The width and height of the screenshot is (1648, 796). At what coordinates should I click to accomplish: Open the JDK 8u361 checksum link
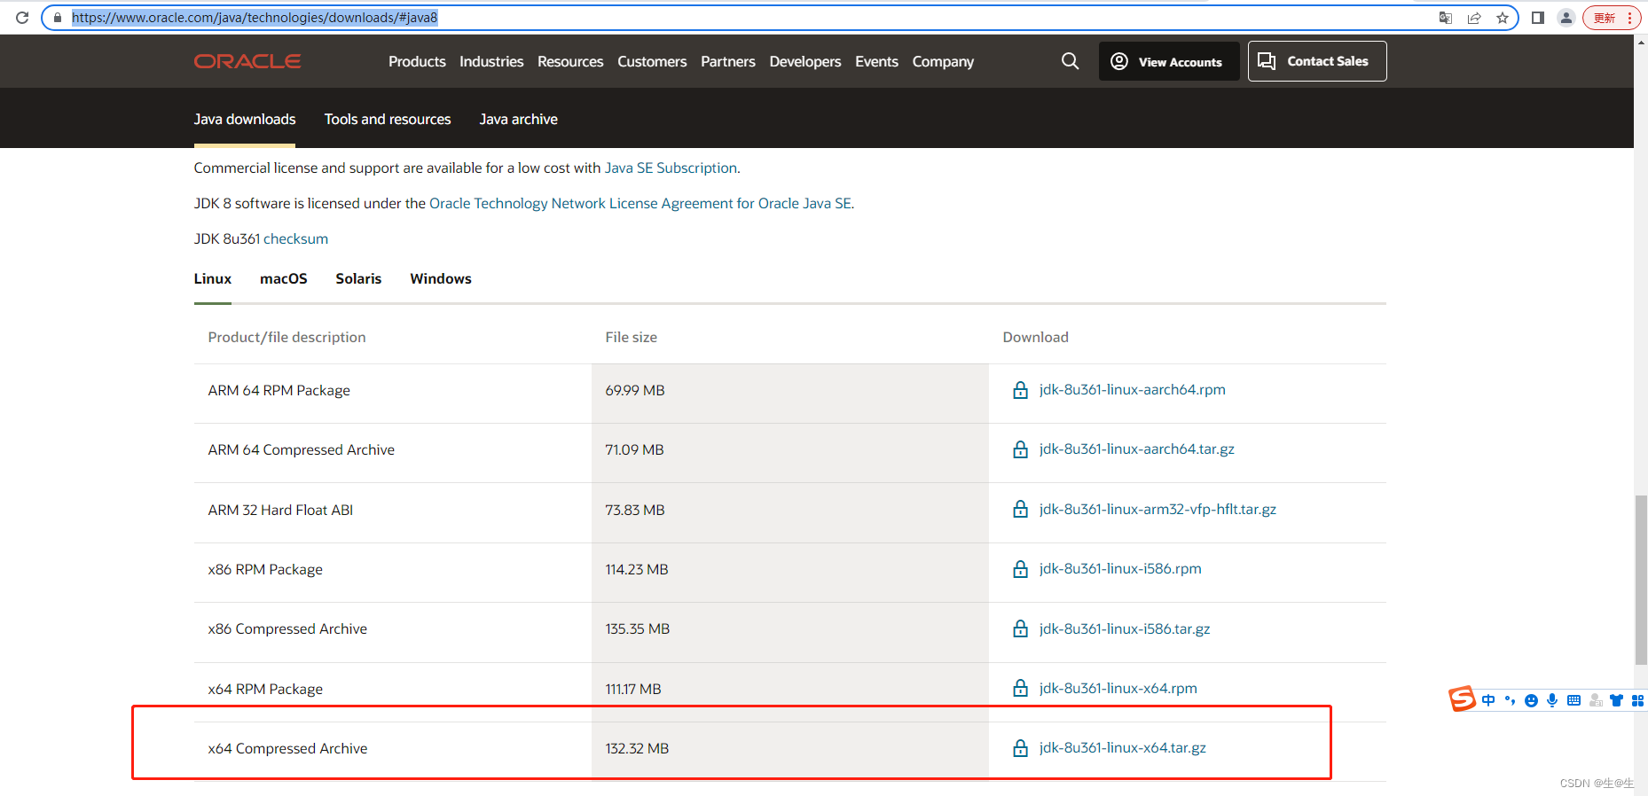coord(295,238)
